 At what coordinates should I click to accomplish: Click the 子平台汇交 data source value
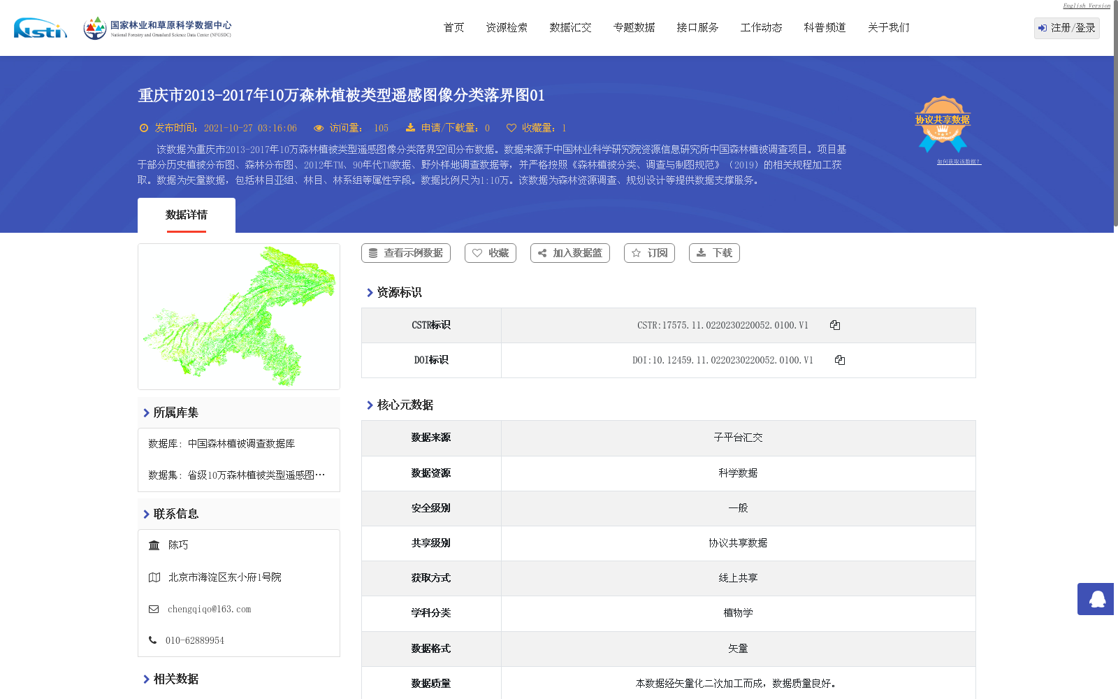coord(738,438)
